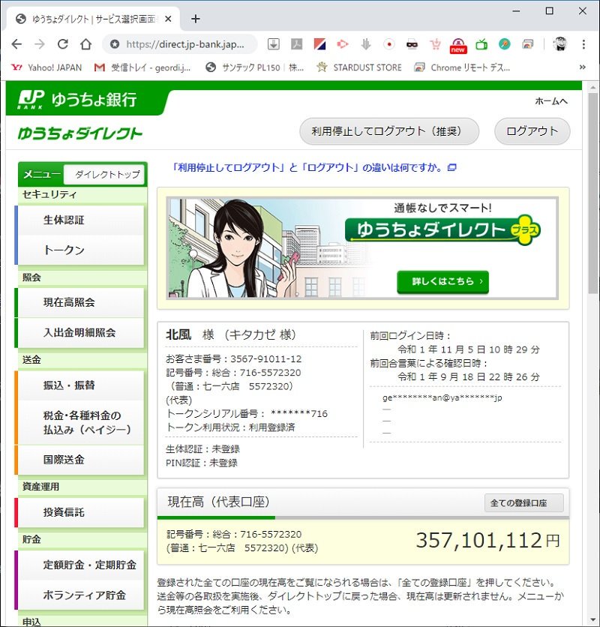600x627 pixels.
Task: Reload the current page
Action: pos(63,44)
